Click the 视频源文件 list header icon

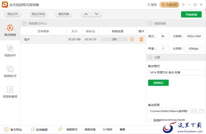click(x=24, y=23)
